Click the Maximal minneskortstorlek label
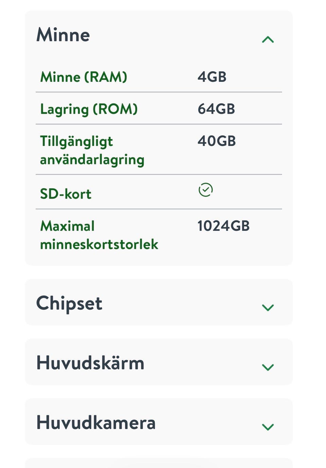Screen dimensions: 326x468 [99, 235]
